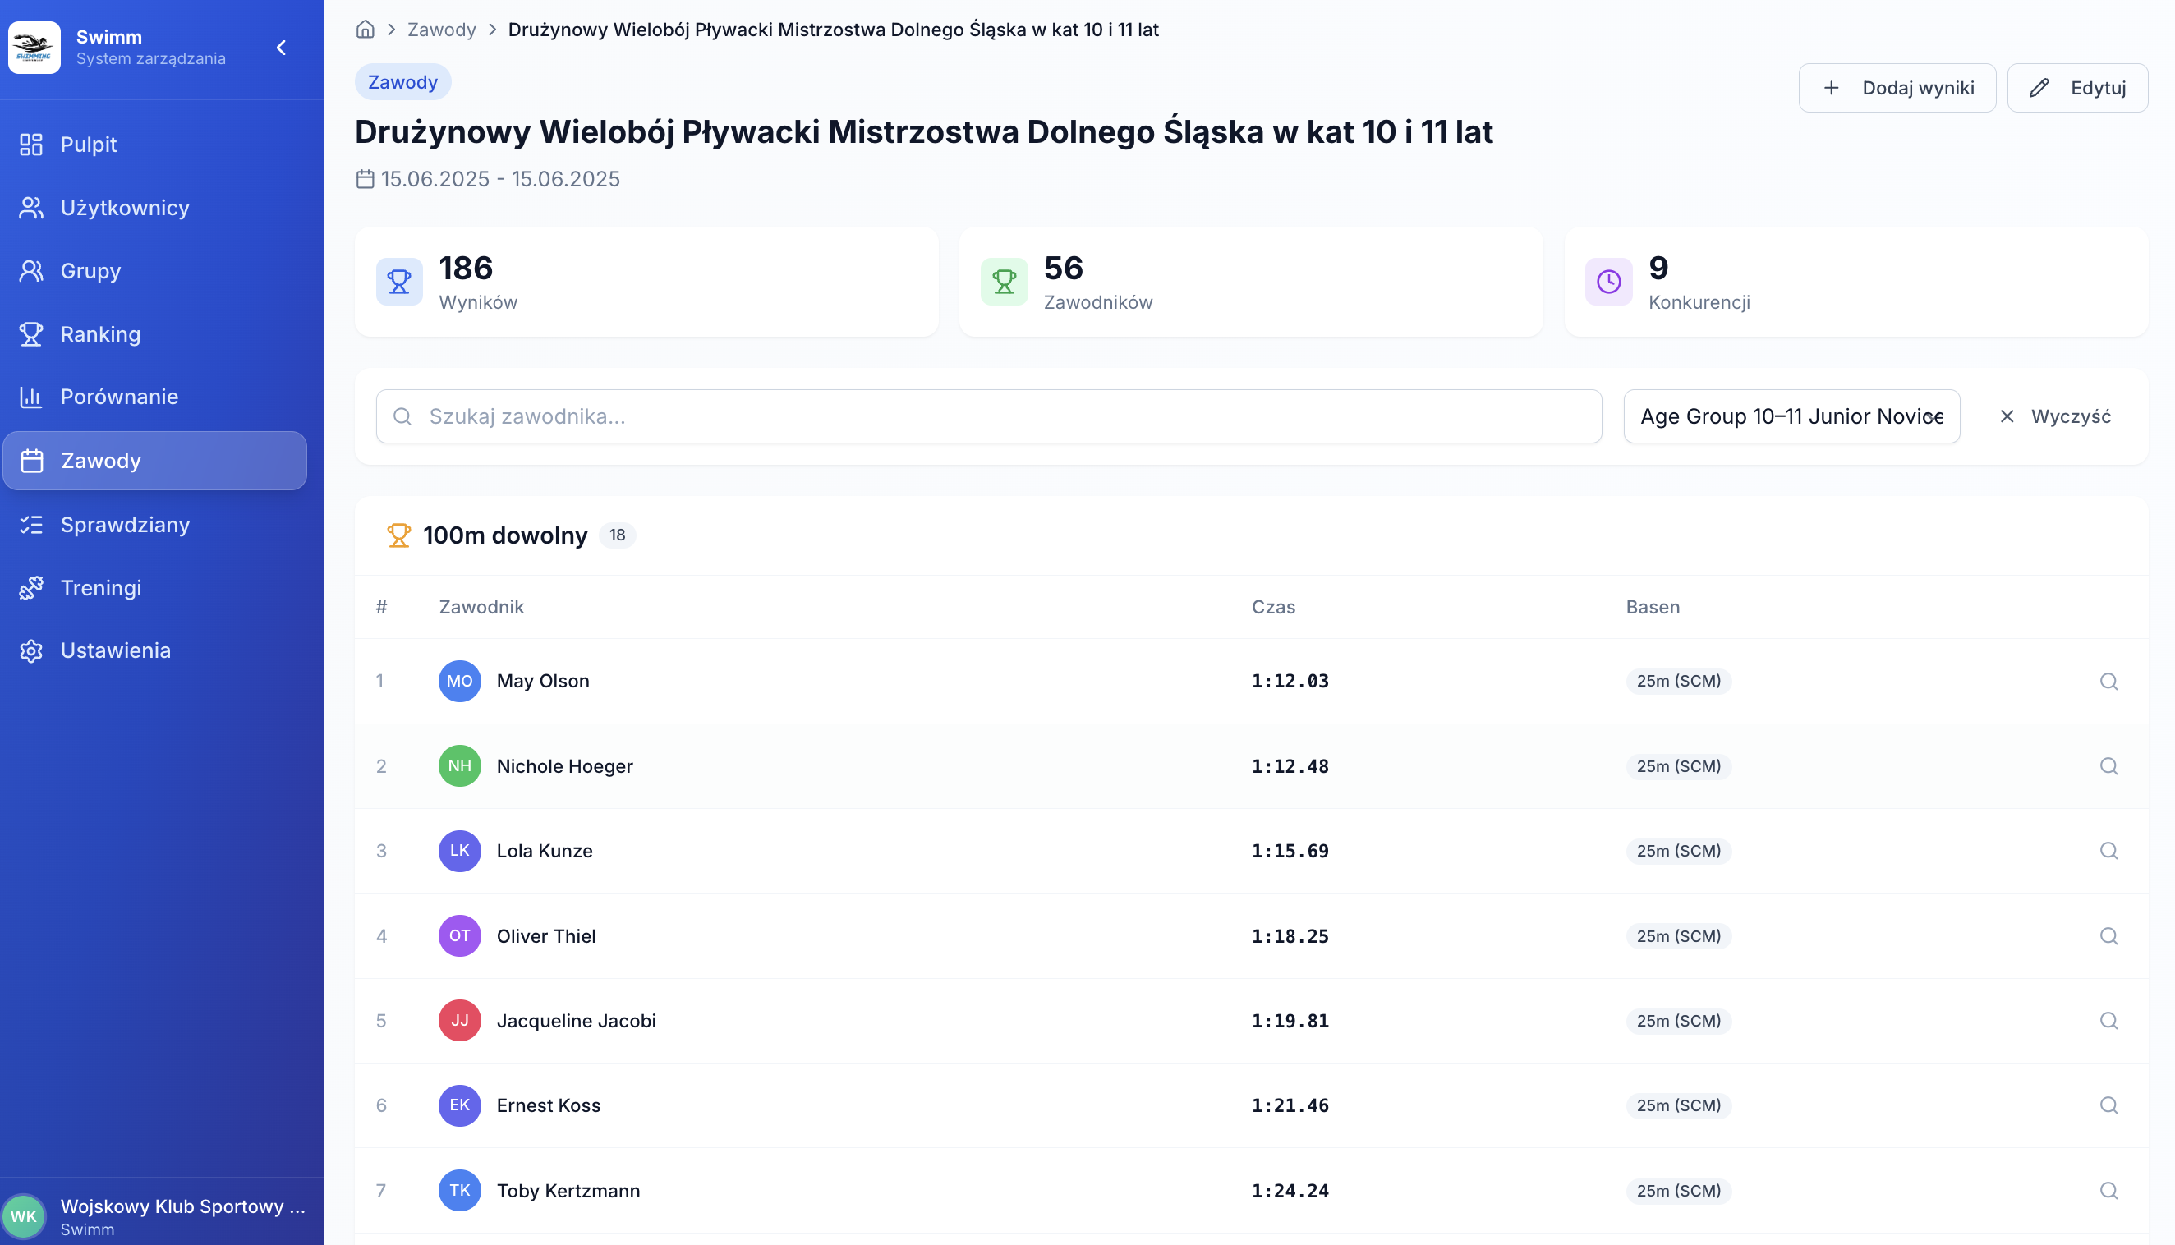
Task: Click the trophy icon next to 186 Wyników
Action: point(399,282)
